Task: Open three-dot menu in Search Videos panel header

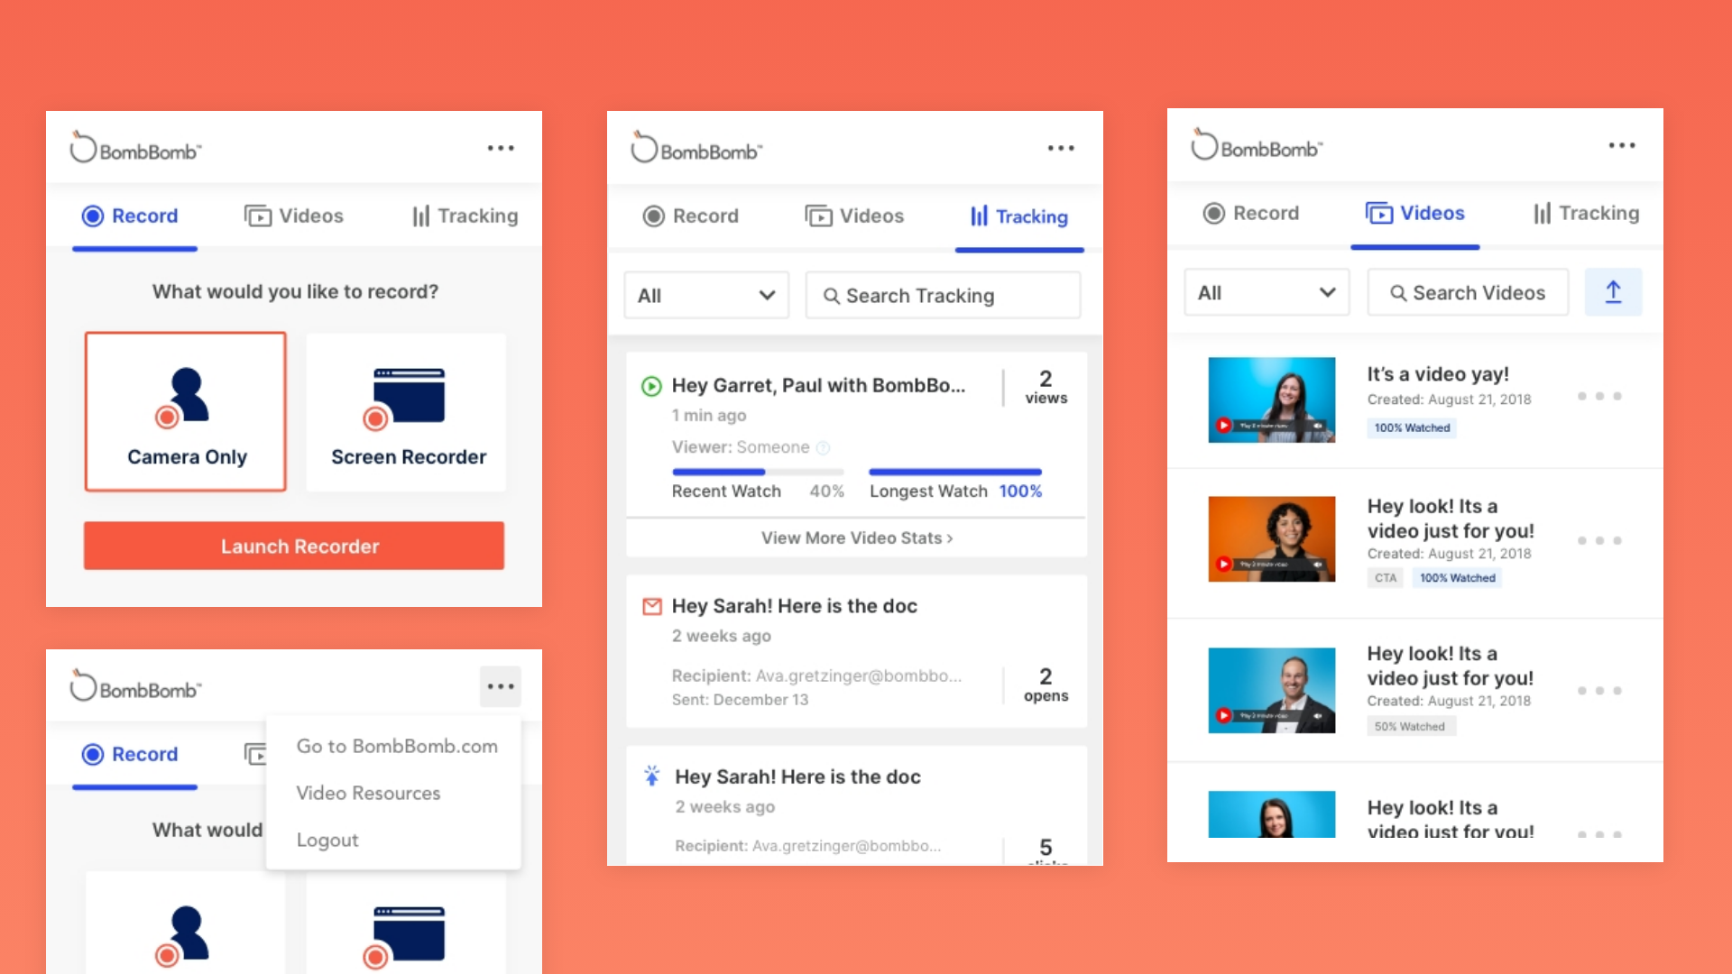Action: tap(1622, 145)
